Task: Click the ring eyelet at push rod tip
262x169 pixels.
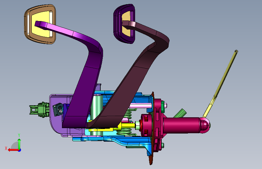Action: tap(236, 51)
